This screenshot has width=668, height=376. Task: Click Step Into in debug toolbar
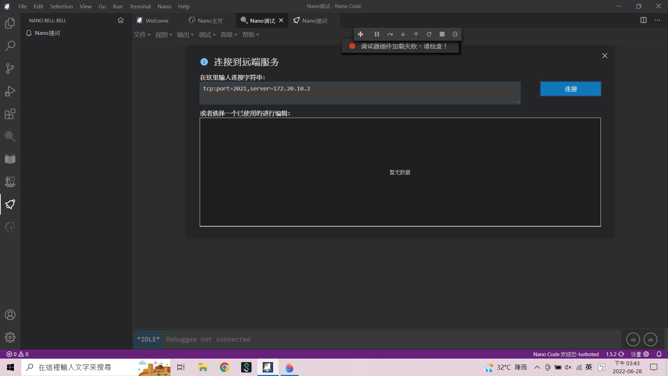click(x=403, y=34)
